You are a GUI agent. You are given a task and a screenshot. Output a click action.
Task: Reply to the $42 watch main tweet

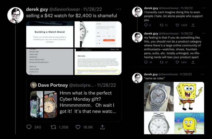tap(29, 127)
